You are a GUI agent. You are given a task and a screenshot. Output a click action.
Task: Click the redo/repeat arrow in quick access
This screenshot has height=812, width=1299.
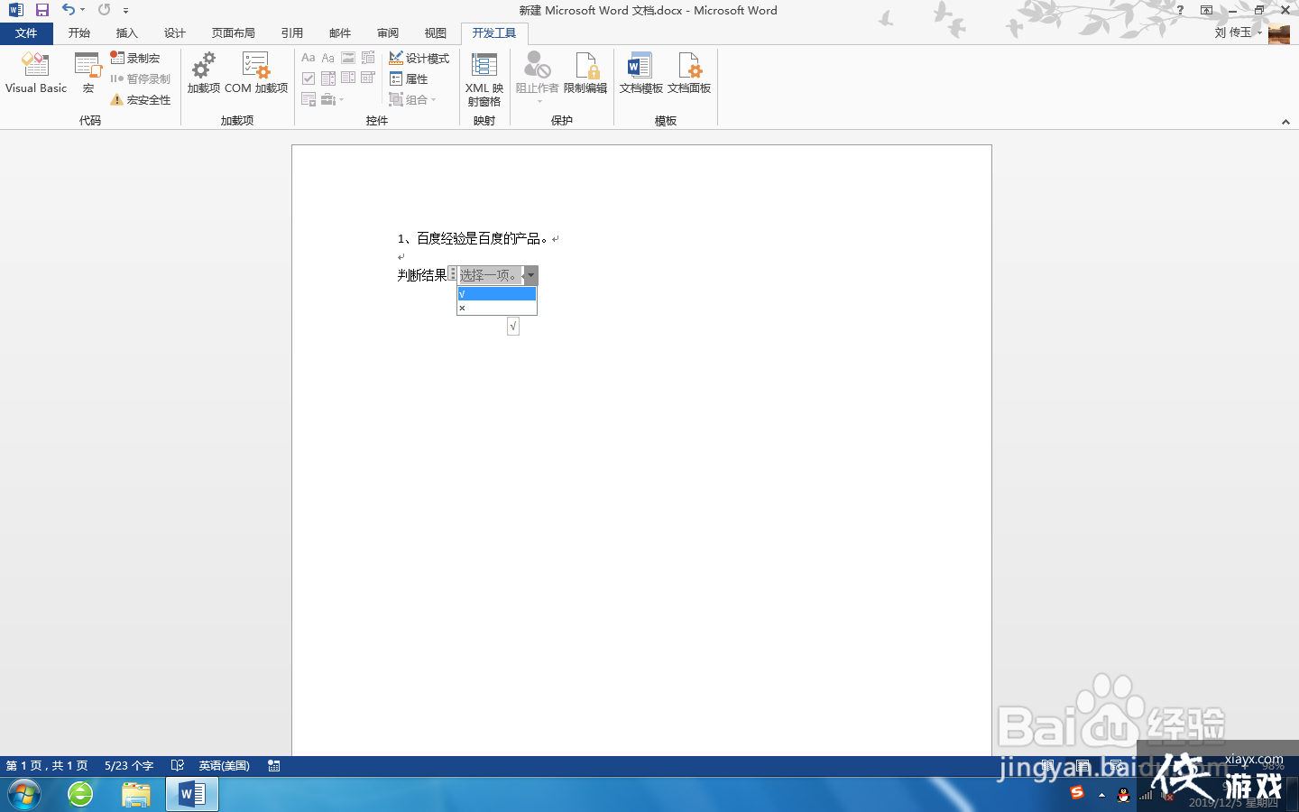pos(105,10)
